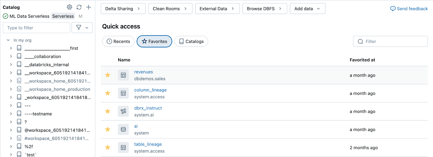Screen dimensions: 433x157
Task: Click the table icon beside revenues
Action: (123, 75)
